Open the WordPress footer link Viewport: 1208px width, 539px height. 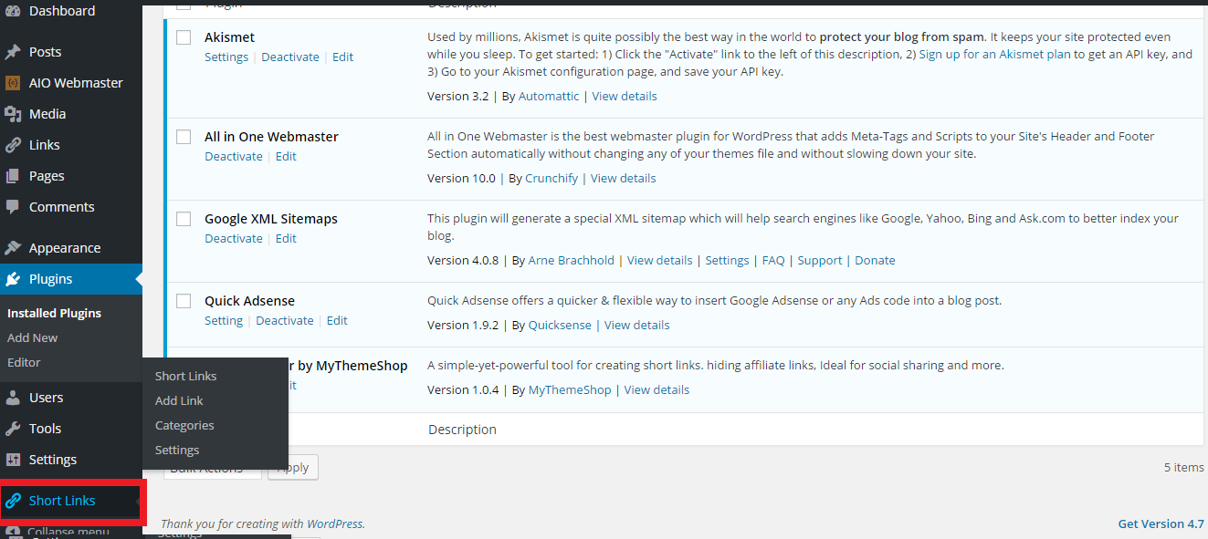(334, 523)
